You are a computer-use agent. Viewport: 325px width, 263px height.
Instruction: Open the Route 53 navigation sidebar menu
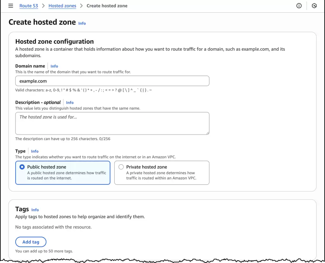pyautogui.click(x=10, y=5)
